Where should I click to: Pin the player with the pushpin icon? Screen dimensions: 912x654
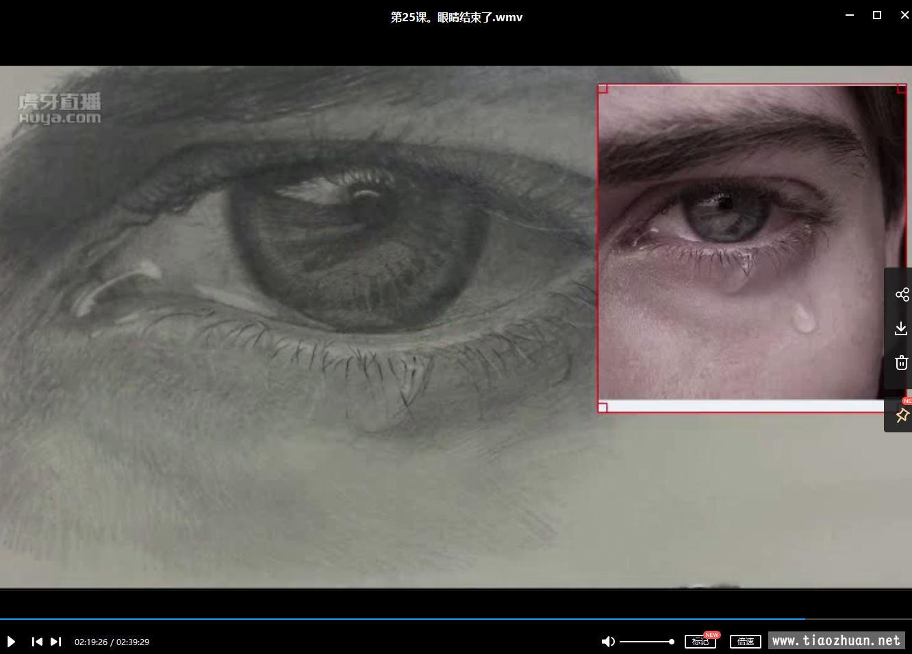[901, 415]
